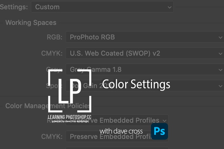Click the Color Settings title text
The image size is (224, 149).
point(136,84)
